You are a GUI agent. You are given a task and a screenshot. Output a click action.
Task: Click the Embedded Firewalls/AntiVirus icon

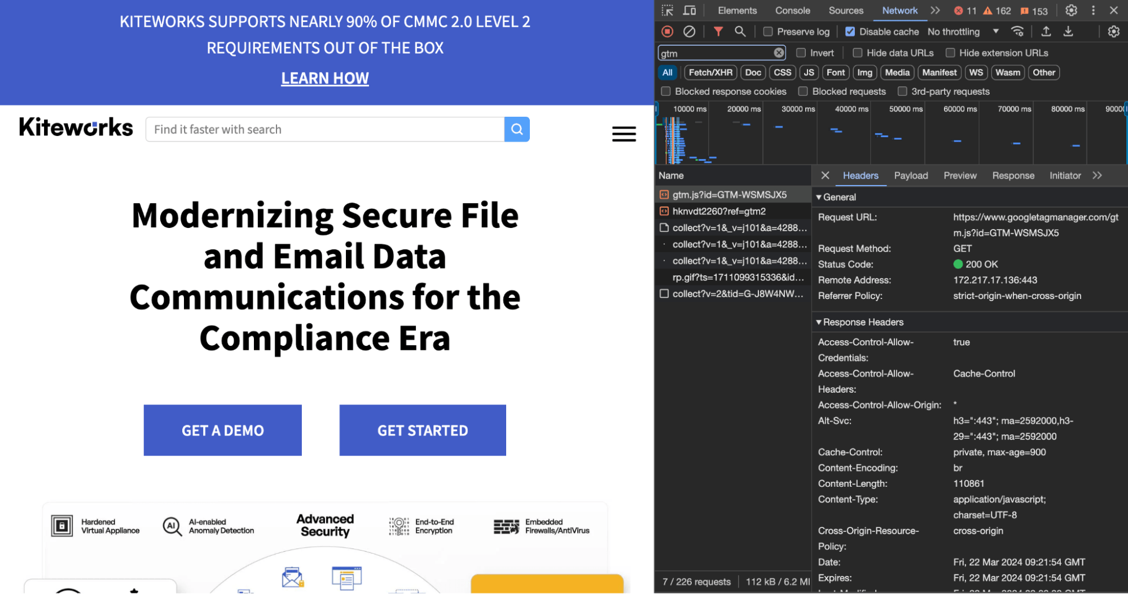[506, 527]
